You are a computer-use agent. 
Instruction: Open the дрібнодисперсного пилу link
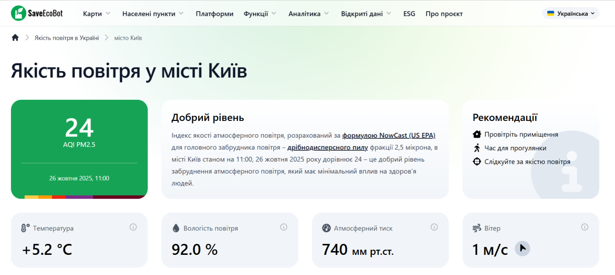(x=328, y=147)
